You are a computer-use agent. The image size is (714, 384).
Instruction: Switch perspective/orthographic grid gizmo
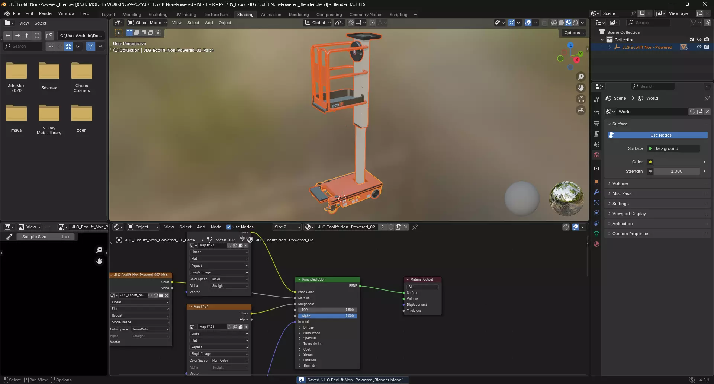point(581,110)
